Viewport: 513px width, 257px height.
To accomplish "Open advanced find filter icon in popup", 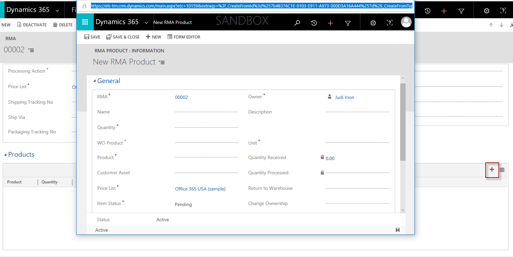I will coord(348,23).
